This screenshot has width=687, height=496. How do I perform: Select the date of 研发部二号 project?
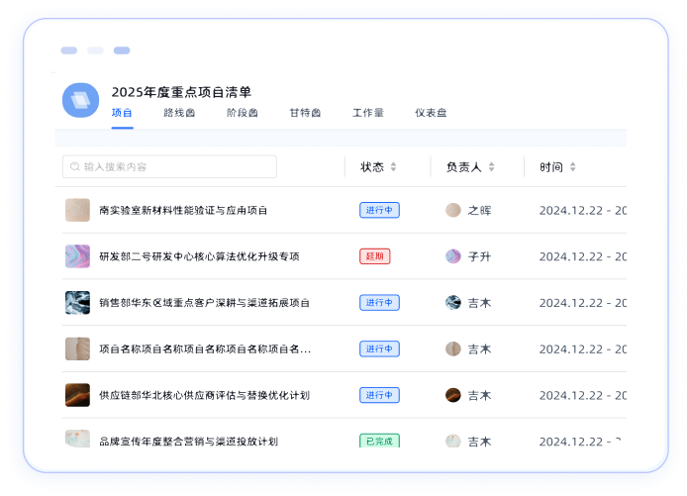(583, 256)
